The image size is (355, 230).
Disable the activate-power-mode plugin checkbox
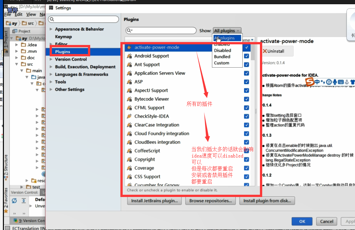click(247, 48)
